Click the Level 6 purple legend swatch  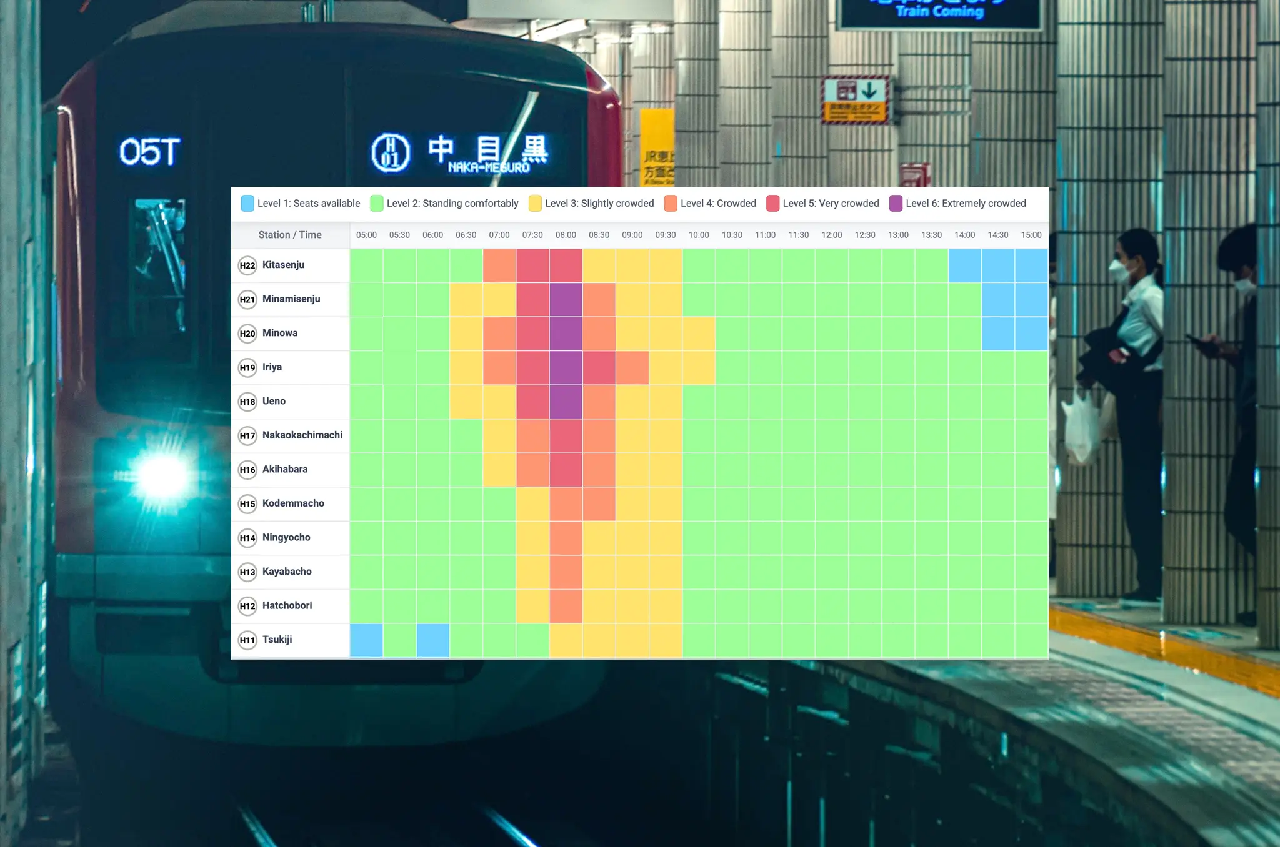pyautogui.click(x=896, y=203)
